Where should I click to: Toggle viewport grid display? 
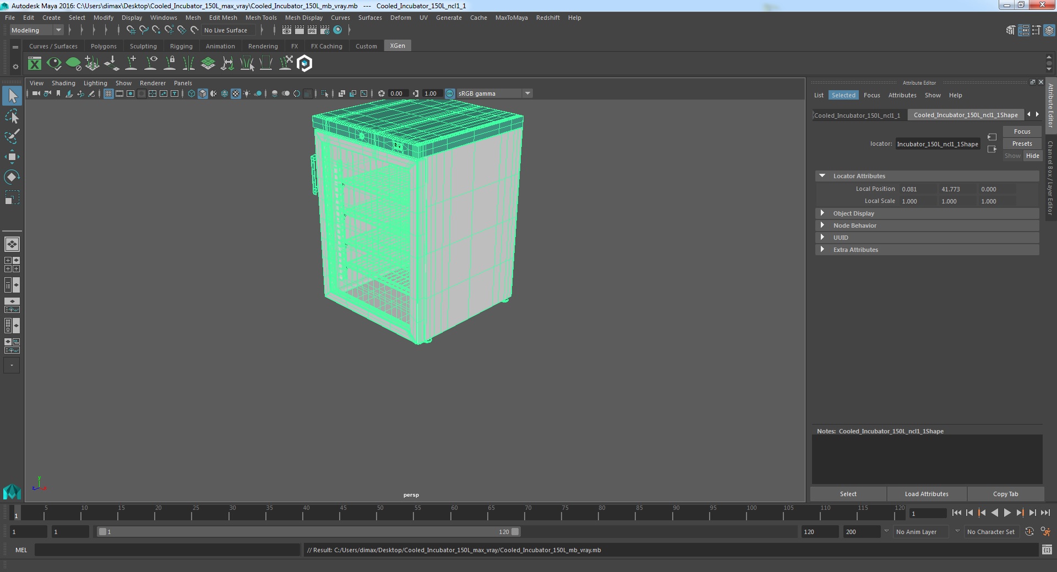point(108,94)
